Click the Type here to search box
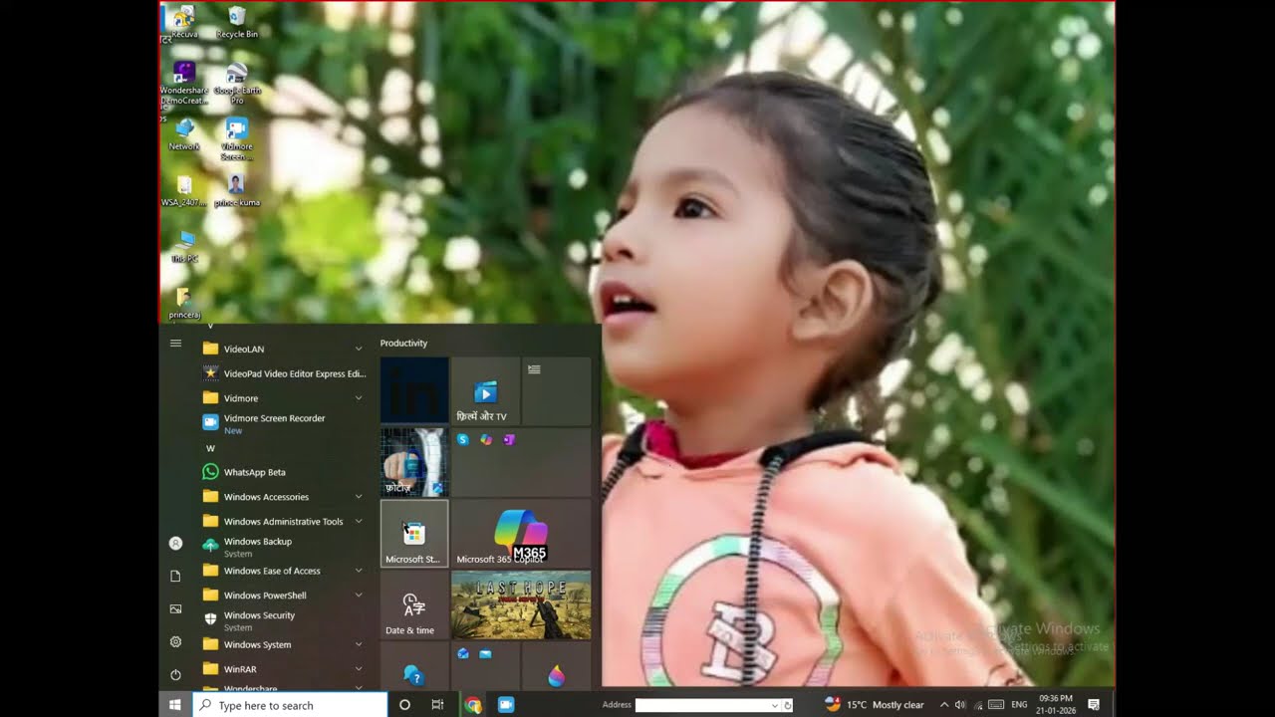The width and height of the screenshot is (1275, 717). [290, 705]
